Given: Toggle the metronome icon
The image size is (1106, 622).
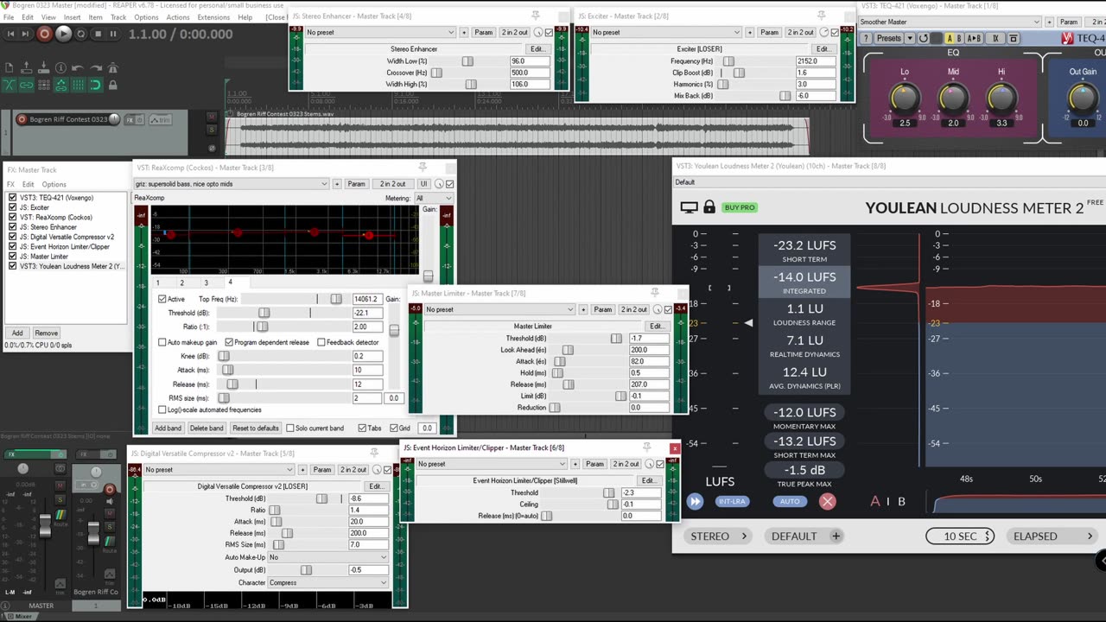Looking at the screenshot, I should point(111,68).
